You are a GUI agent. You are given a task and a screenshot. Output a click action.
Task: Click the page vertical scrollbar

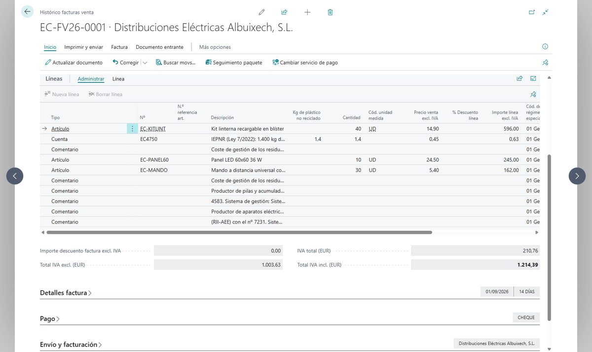(549, 238)
